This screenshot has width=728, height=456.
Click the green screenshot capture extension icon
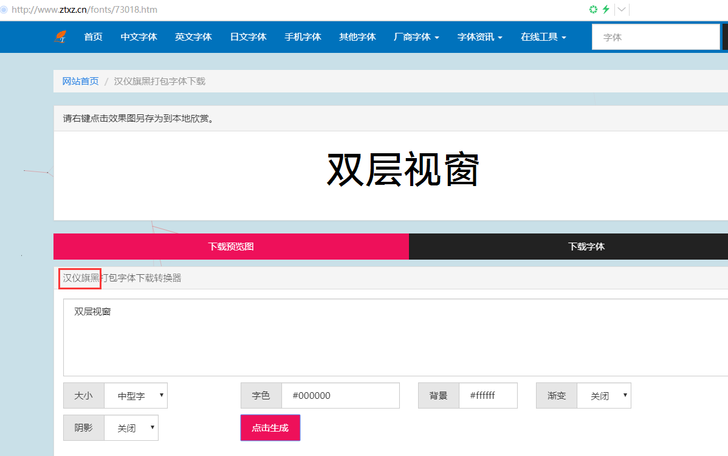[x=592, y=10]
